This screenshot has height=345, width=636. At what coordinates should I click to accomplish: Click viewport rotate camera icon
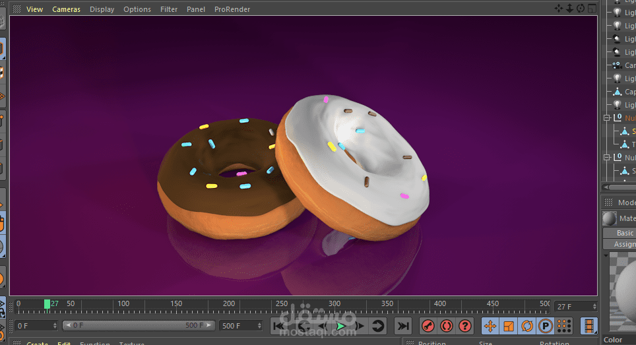[581, 9]
